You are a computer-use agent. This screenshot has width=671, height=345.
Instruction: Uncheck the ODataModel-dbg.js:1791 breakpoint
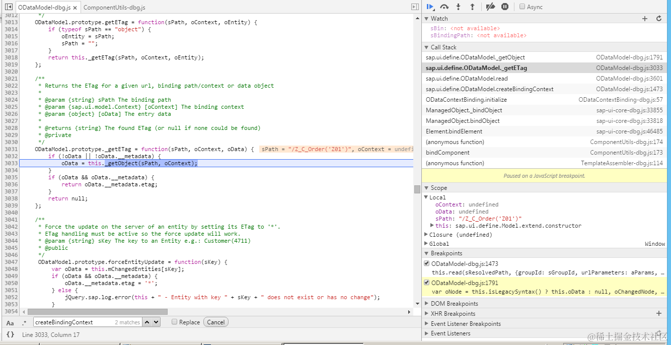(427, 283)
